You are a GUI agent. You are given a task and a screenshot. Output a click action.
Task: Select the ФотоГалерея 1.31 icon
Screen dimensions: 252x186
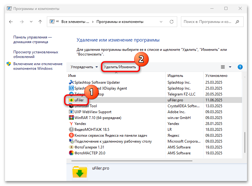tap(71, 147)
